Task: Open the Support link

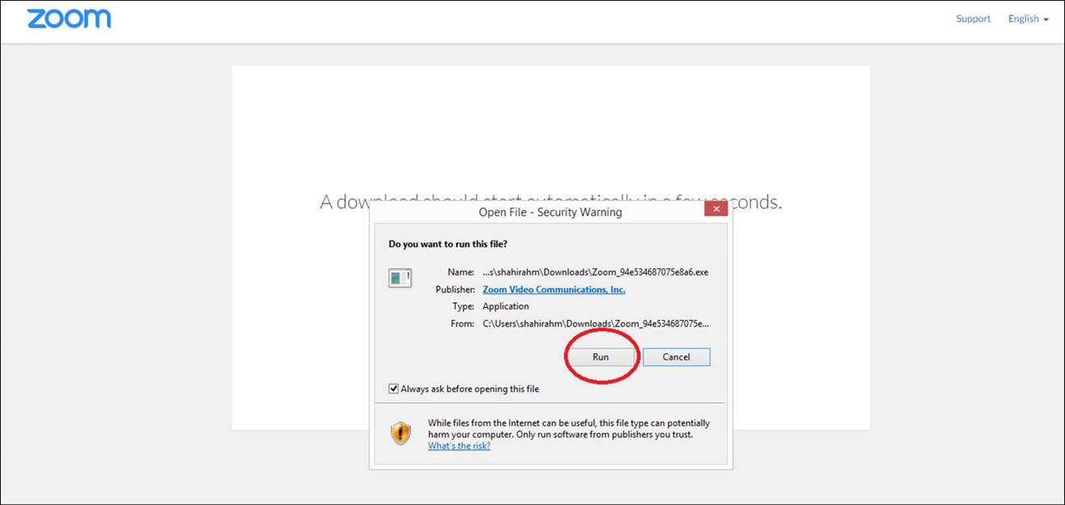Action: [973, 19]
